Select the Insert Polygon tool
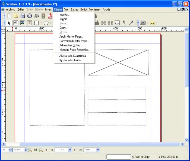190x161 pixels. pos(46,23)
